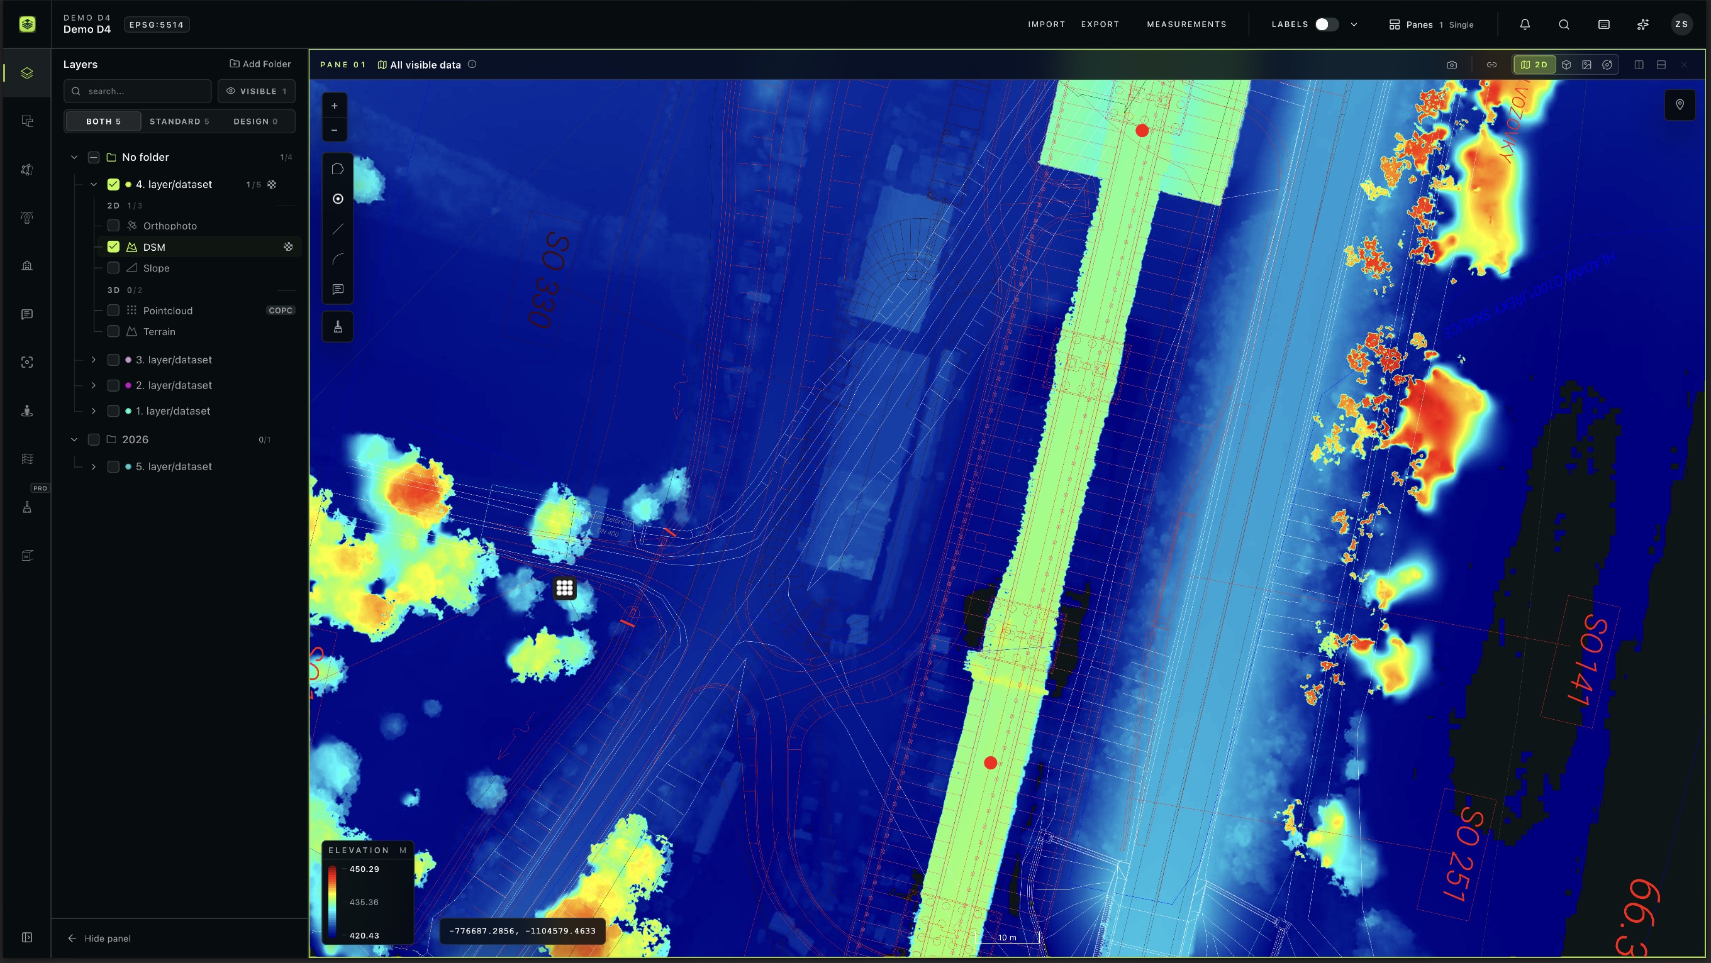Open the IMPORT menu
1711x963 pixels.
1046,25
